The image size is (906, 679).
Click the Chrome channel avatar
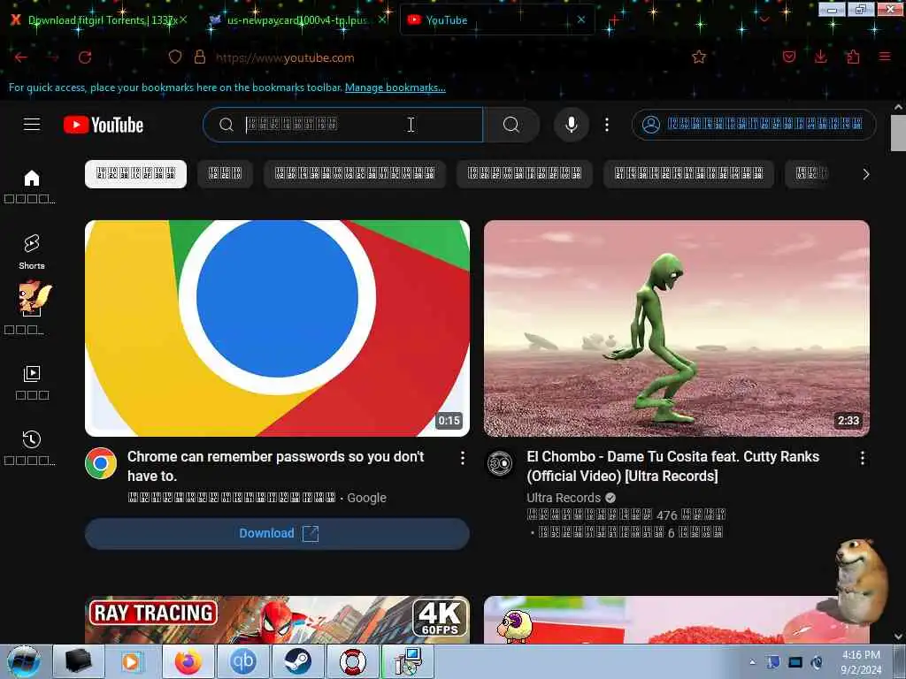point(101,463)
